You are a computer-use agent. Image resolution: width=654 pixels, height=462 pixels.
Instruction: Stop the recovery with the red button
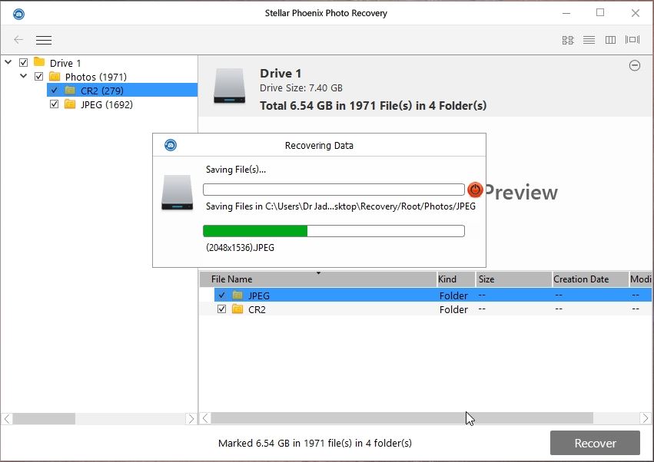[x=475, y=190]
